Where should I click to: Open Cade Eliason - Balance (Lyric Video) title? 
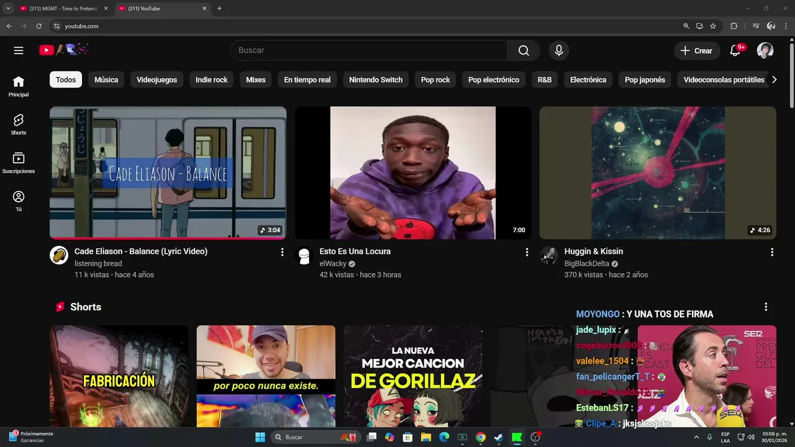tap(141, 251)
